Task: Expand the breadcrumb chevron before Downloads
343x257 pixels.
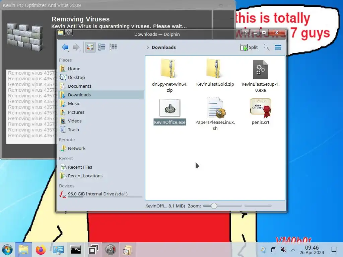Action: pyautogui.click(x=148, y=47)
